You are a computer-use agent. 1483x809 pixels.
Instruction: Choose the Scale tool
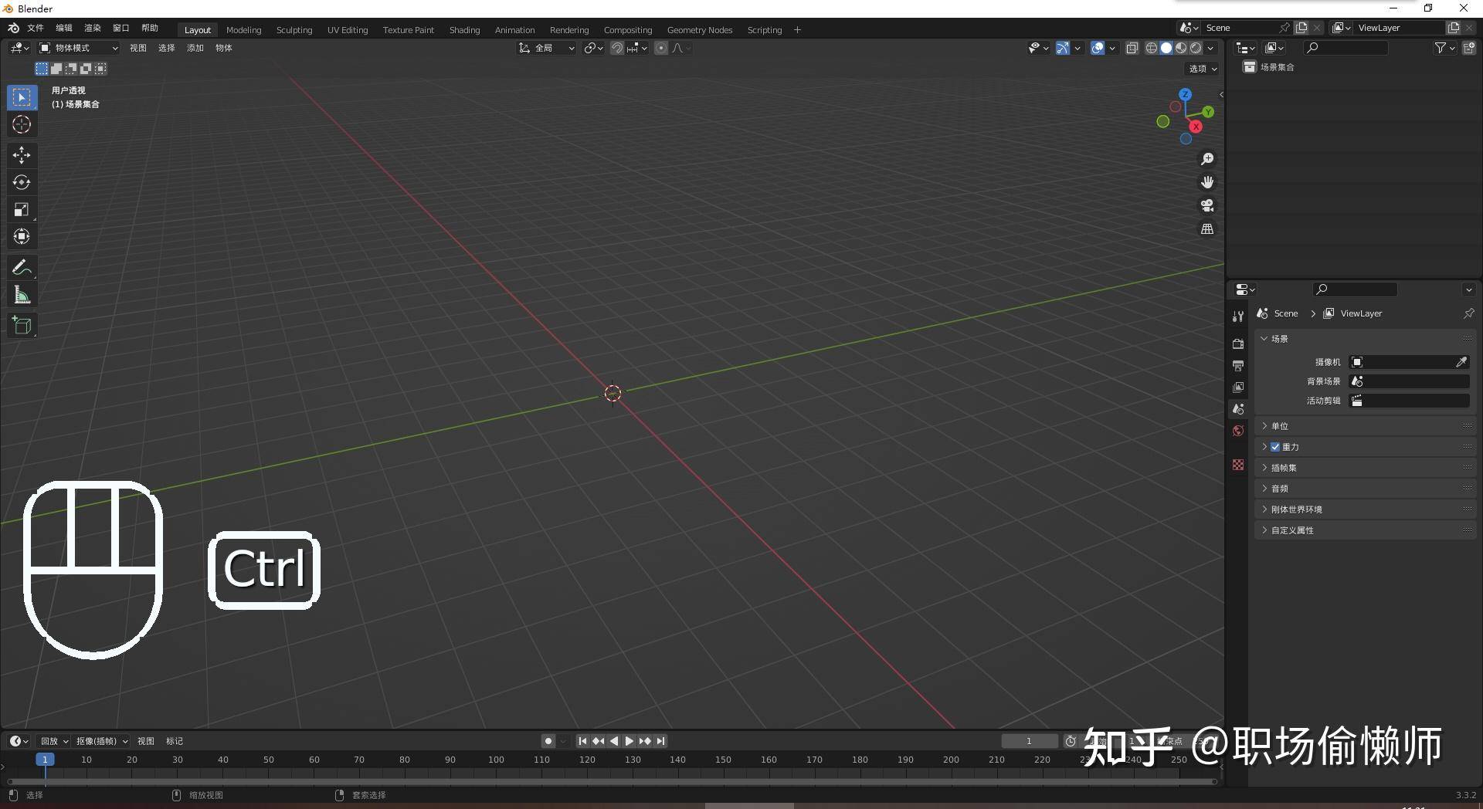[x=22, y=209]
